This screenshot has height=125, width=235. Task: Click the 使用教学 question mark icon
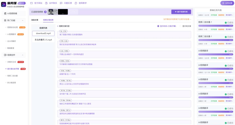point(76,3)
